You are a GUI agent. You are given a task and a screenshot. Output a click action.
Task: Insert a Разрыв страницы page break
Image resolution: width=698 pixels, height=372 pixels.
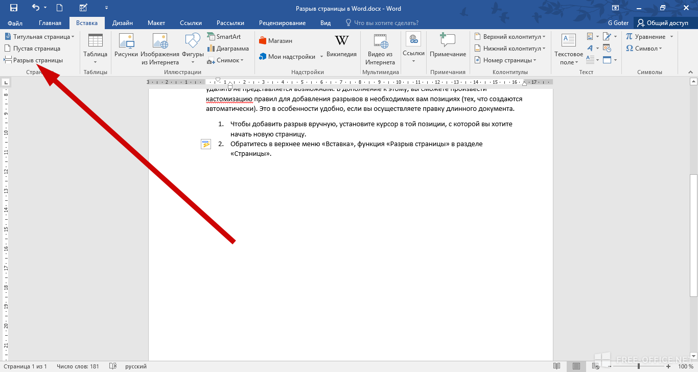tap(33, 60)
